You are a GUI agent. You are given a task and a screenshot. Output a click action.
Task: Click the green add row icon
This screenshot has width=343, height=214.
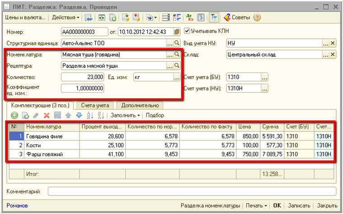pos(14,116)
